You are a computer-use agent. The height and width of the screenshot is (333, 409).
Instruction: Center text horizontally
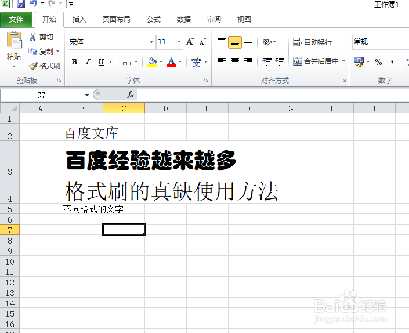pos(235,61)
